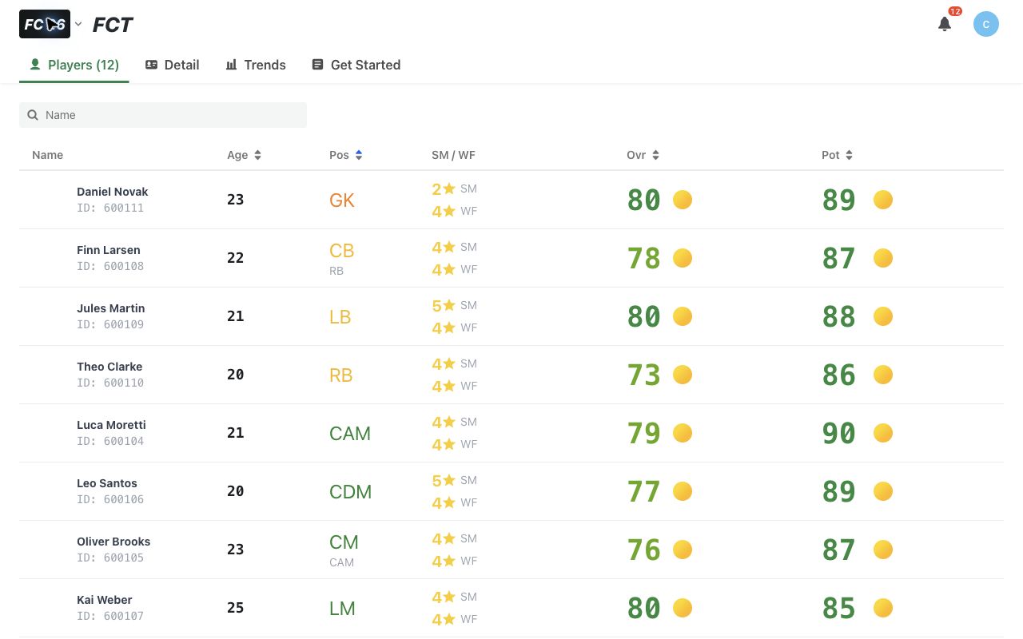Image resolution: width=1023 pixels, height=639 pixels.
Task: Click the coin beside Leo Santos's potential 89
Action: [x=883, y=491]
